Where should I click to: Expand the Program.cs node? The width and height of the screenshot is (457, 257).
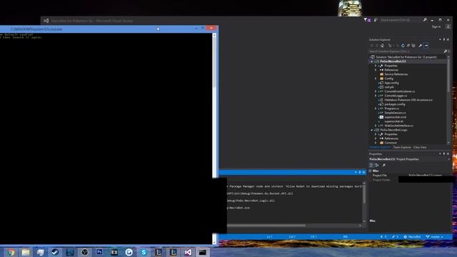[376, 109]
